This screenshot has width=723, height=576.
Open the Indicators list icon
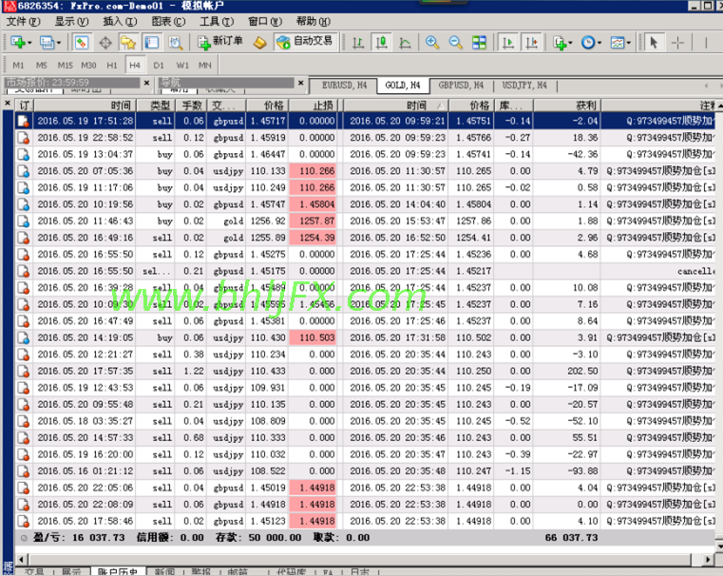[x=560, y=43]
